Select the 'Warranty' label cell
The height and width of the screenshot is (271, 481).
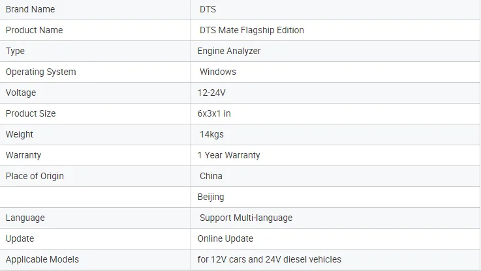95,155
